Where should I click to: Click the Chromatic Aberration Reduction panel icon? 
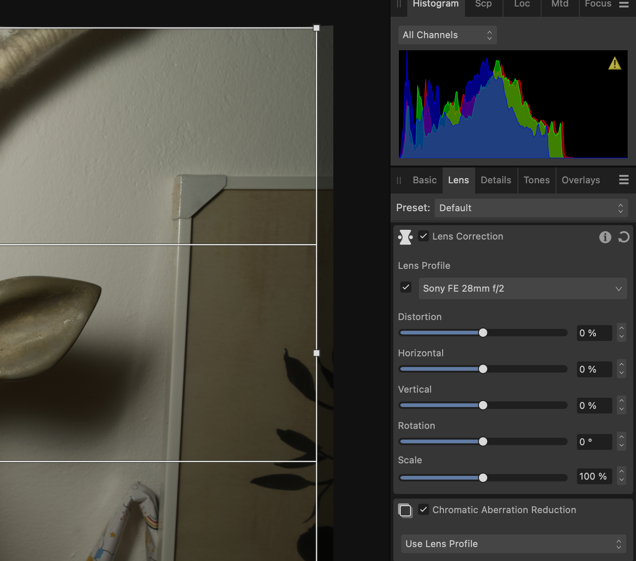coord(405,510)
